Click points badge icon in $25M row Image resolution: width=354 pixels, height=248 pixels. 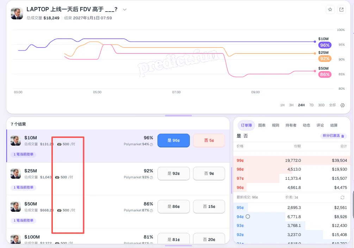tap(57, 177)
